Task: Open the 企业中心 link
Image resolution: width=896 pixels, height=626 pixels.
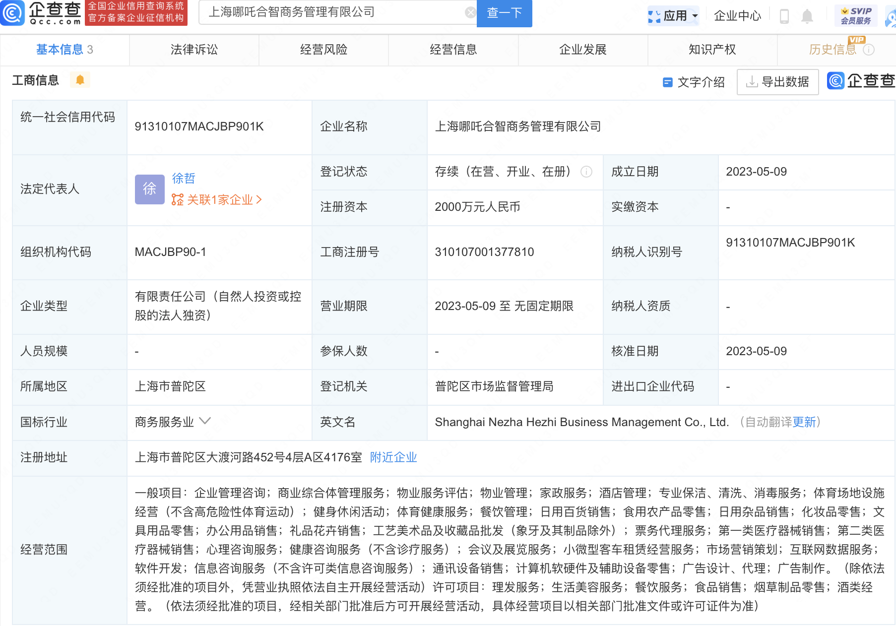Action: pos(737,16)
